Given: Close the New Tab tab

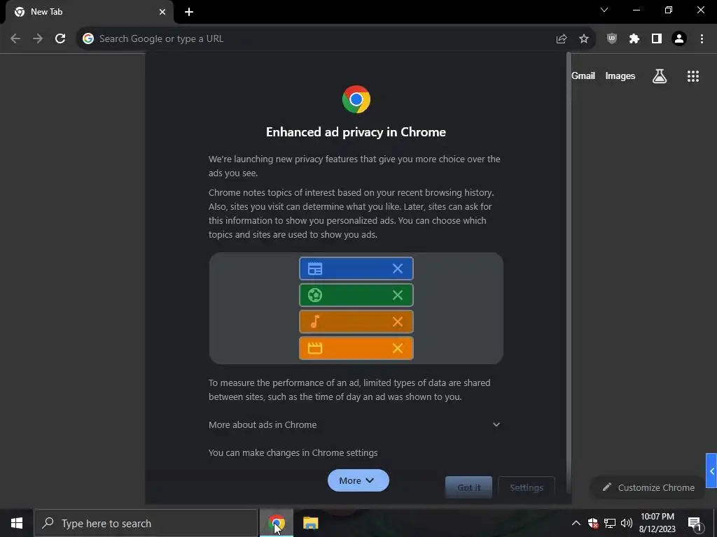Looking at the screenshot, I should click(x=162, y=12).
